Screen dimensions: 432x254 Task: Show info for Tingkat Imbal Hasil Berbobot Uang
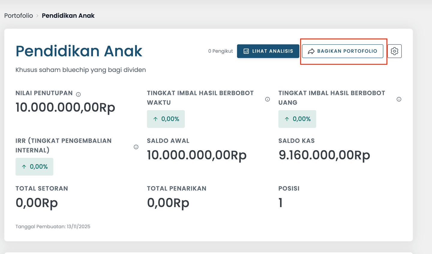399,99
